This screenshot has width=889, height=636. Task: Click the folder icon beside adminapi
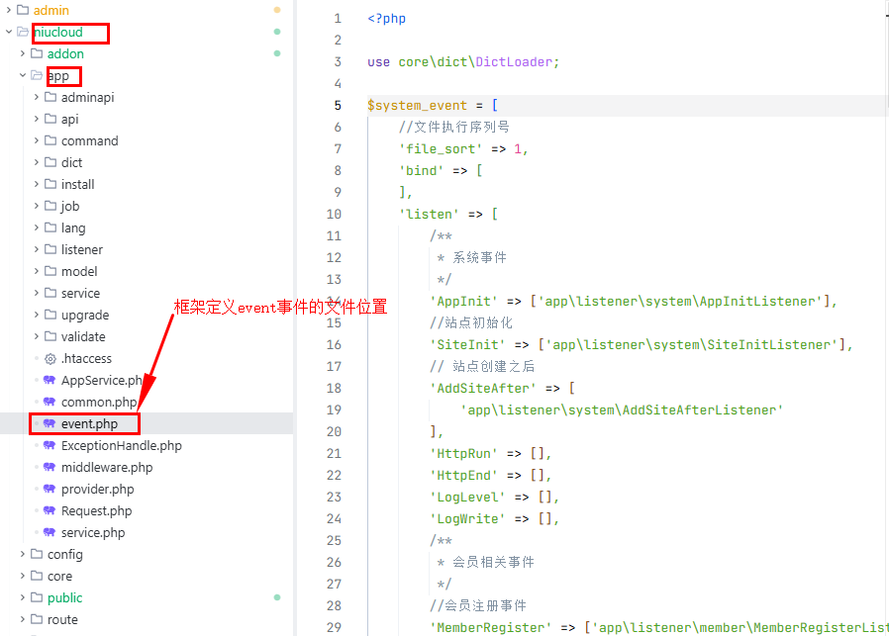pyautogui.click(x=50, y=97)
